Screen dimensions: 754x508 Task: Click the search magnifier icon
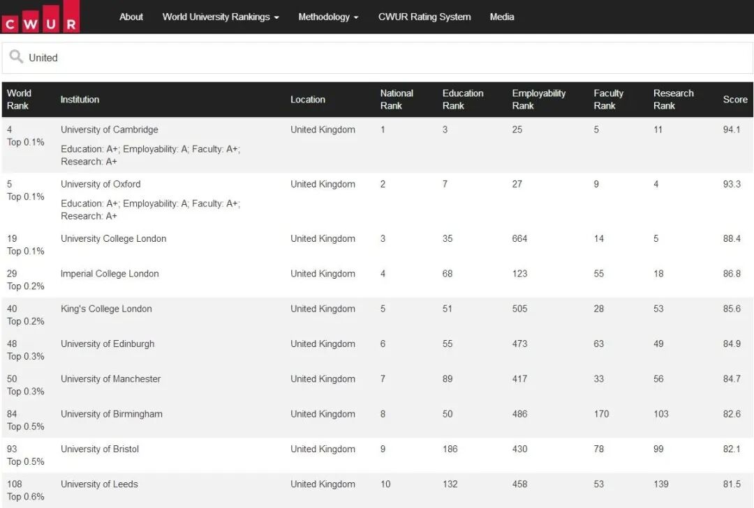(16, 56)
